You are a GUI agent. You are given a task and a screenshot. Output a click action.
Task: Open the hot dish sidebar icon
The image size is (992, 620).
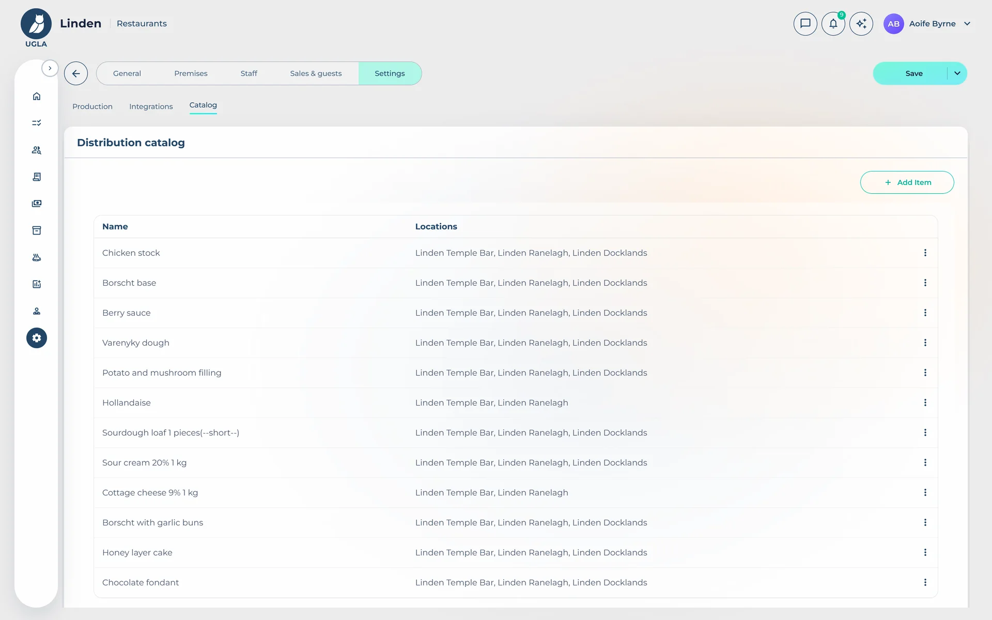point(37,257)
